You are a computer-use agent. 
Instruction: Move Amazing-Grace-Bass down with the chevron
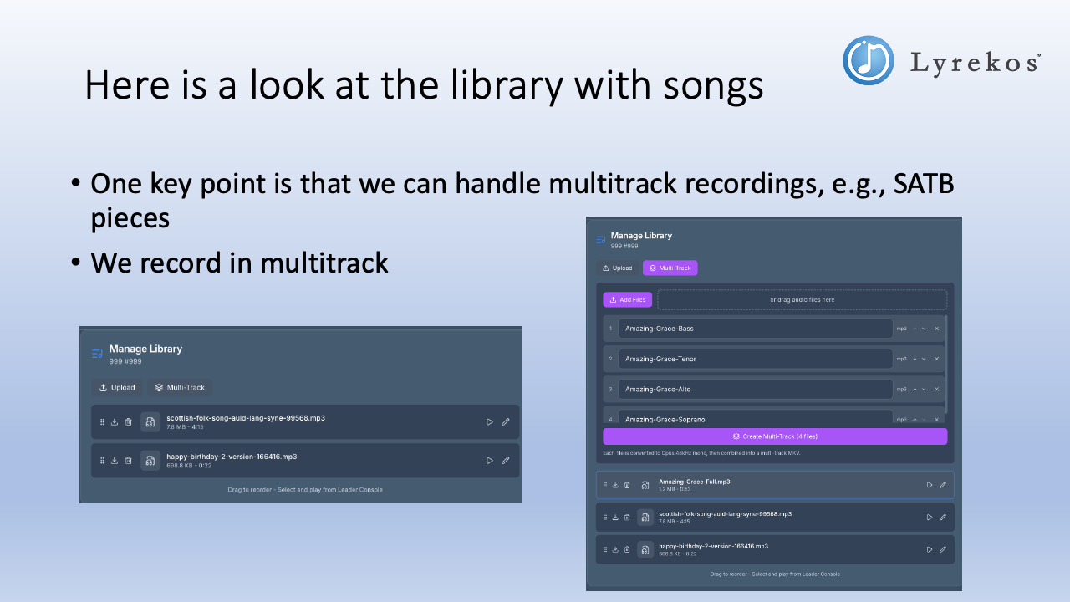pyautogui.click(x=924, y=329)
